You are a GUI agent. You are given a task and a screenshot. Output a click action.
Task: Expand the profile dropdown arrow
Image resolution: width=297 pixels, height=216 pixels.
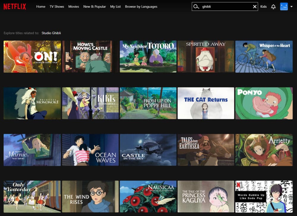pos(292,7)
